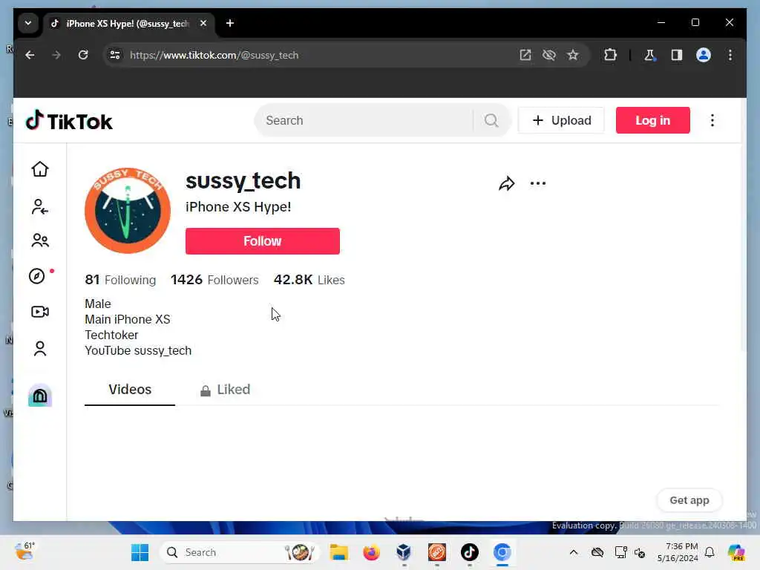The height and width of the screenshot is (570, 760).
Task: Click the "Techtoker" bio line
Action: click(111, 335)
